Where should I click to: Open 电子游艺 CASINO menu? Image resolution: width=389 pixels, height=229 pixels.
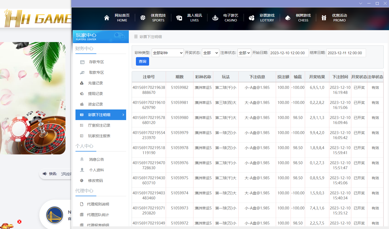pos(231,18)
